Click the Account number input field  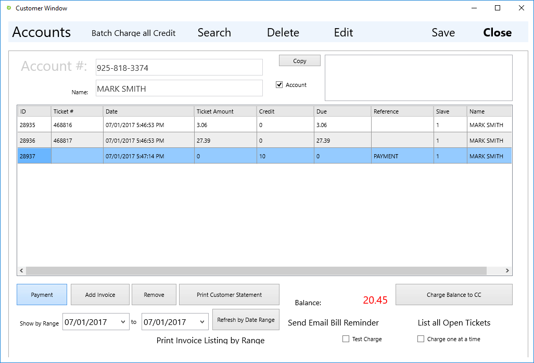click(179, 68)
